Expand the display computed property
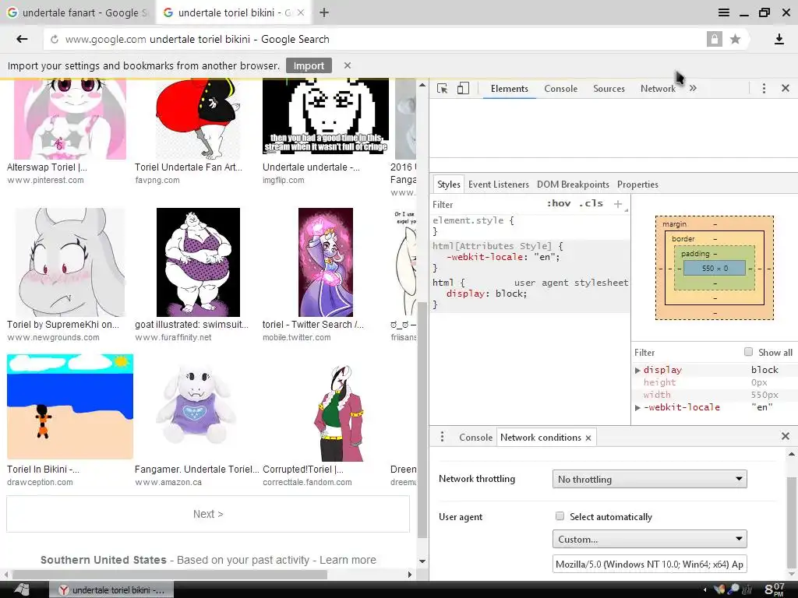The height and width of the screenshot is (598, 798). (637, 370)
